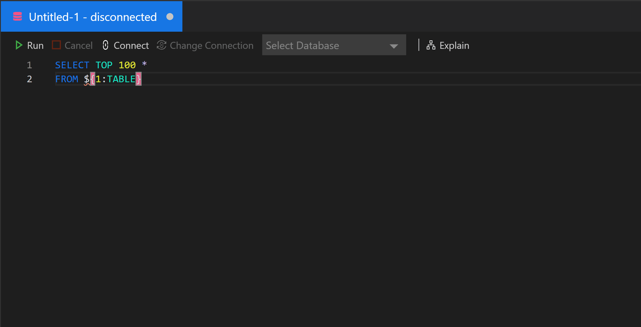This screenshot has height=327, width=641.
Task: Click the Connect plug icon
Action: click(105, 45)
